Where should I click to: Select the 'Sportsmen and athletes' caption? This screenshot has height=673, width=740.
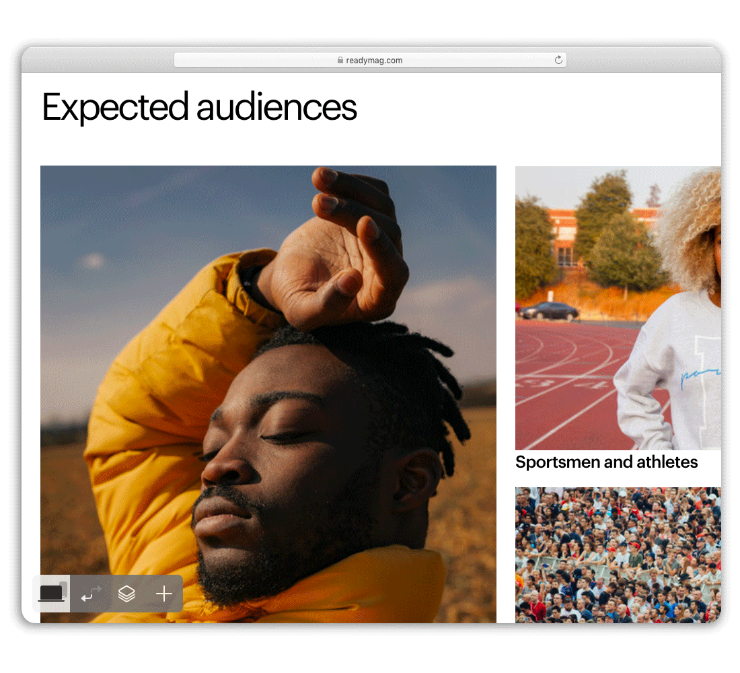pos(606,462)
